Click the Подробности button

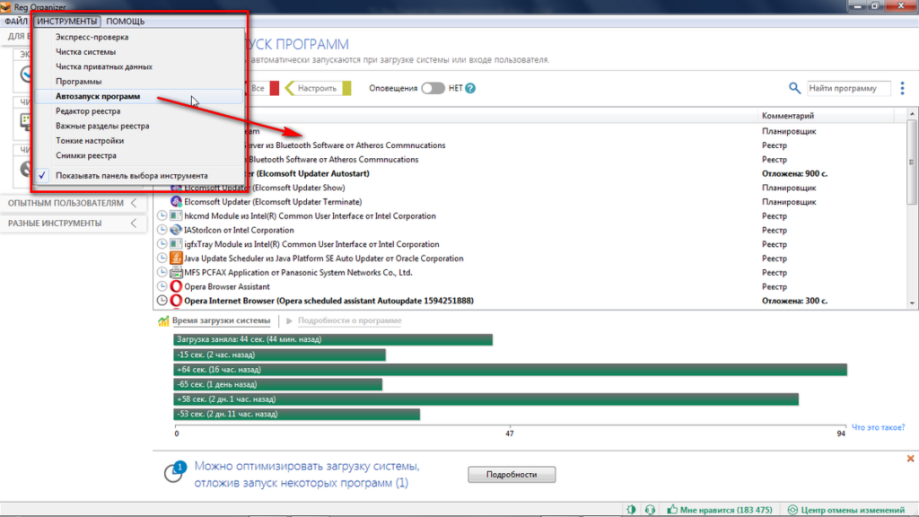coord(512,474)
